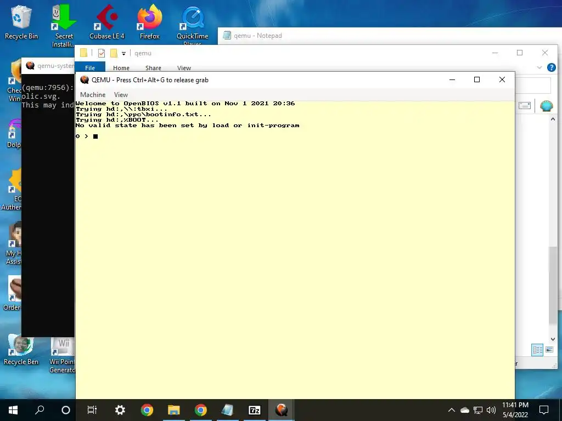This screenshot has width=562, height=421.
Task: Launch Firefox from desktop shortcut
Action: coord(149,22)
